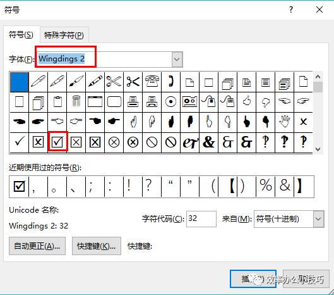The width and height of the screenshot is (334, 295).
Task: Select the clipboard symbol
Action: (57, 102)
